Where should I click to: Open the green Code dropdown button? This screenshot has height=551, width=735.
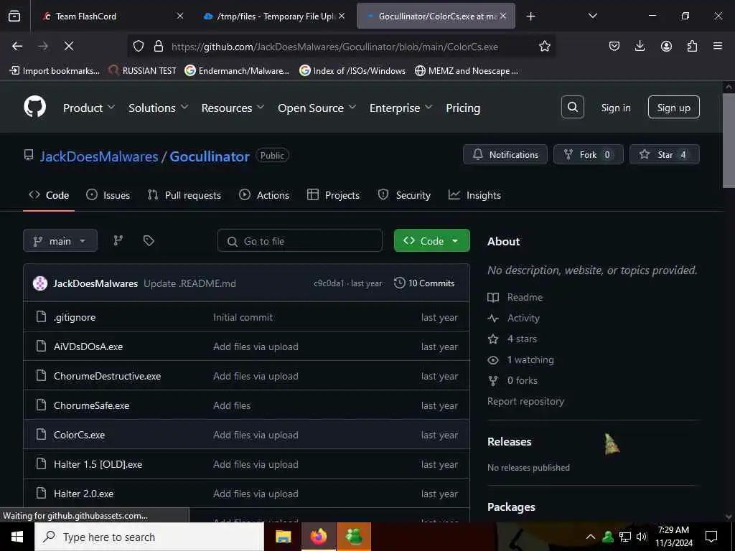(431, 241)
